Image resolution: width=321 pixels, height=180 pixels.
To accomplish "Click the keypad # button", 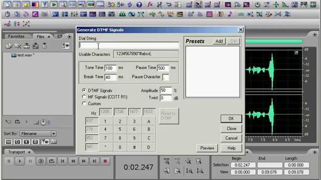I will tap(134, 147).
